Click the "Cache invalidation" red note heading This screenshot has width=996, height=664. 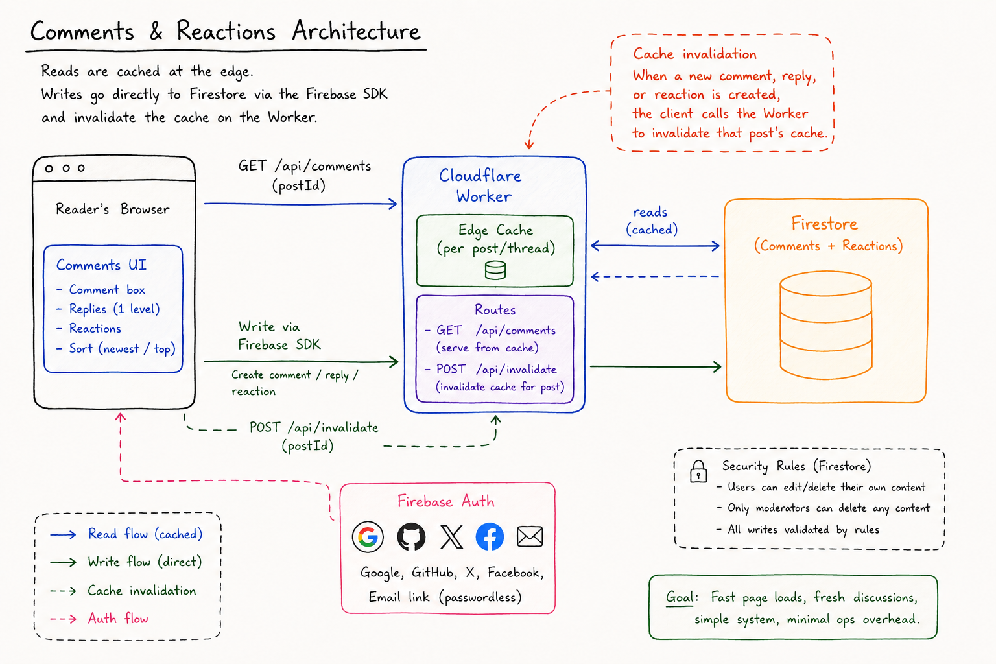pyautogui.click(x=695, y=54)
